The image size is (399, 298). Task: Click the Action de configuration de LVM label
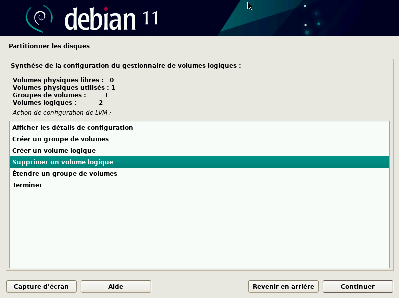point(62,113)
